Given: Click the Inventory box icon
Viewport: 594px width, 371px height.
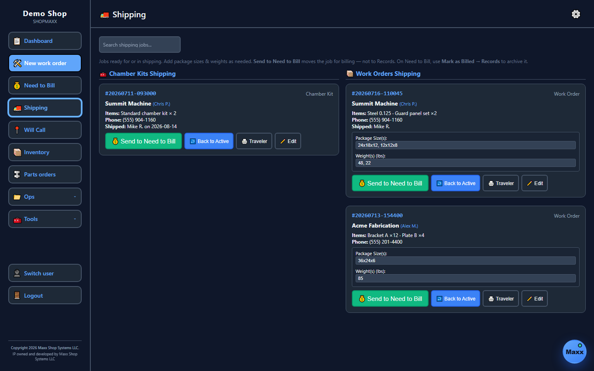Looking at the screenshot, I should pos(17,153).
